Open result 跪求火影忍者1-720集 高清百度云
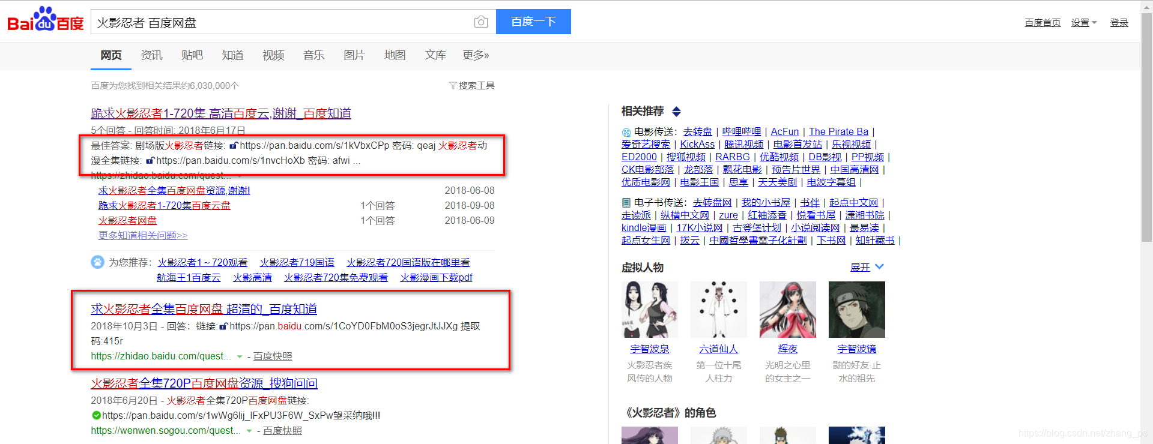The image size is (1153, 444). click(x=221, y=113)
